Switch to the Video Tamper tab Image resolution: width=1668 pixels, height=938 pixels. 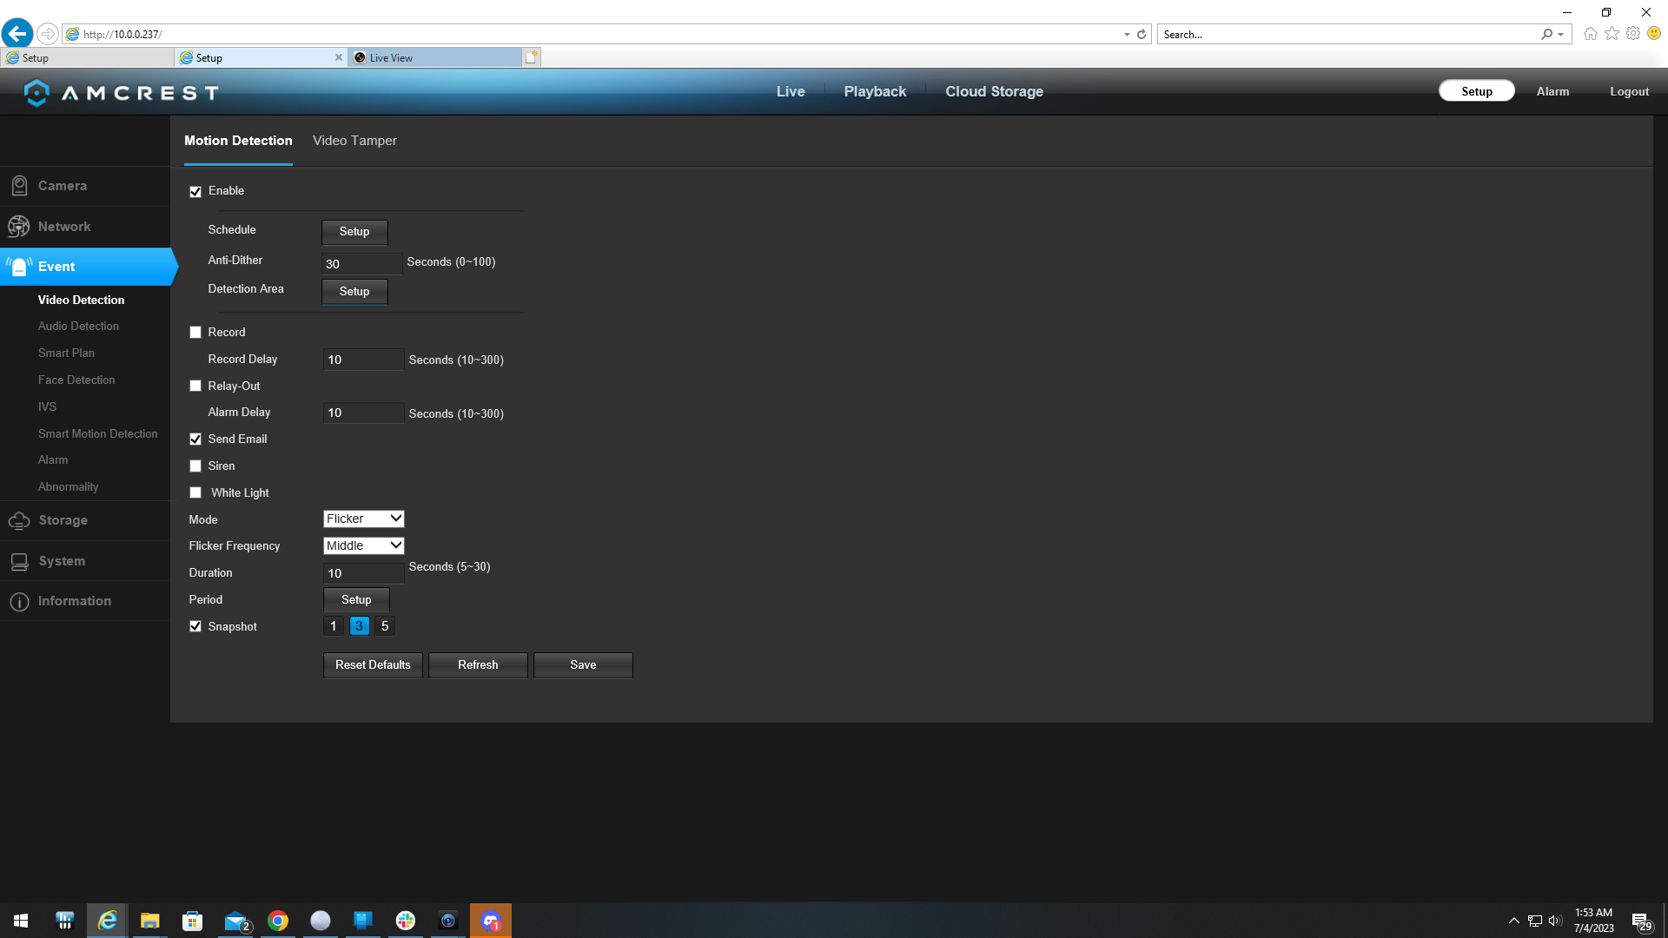[x=354, y=141]
